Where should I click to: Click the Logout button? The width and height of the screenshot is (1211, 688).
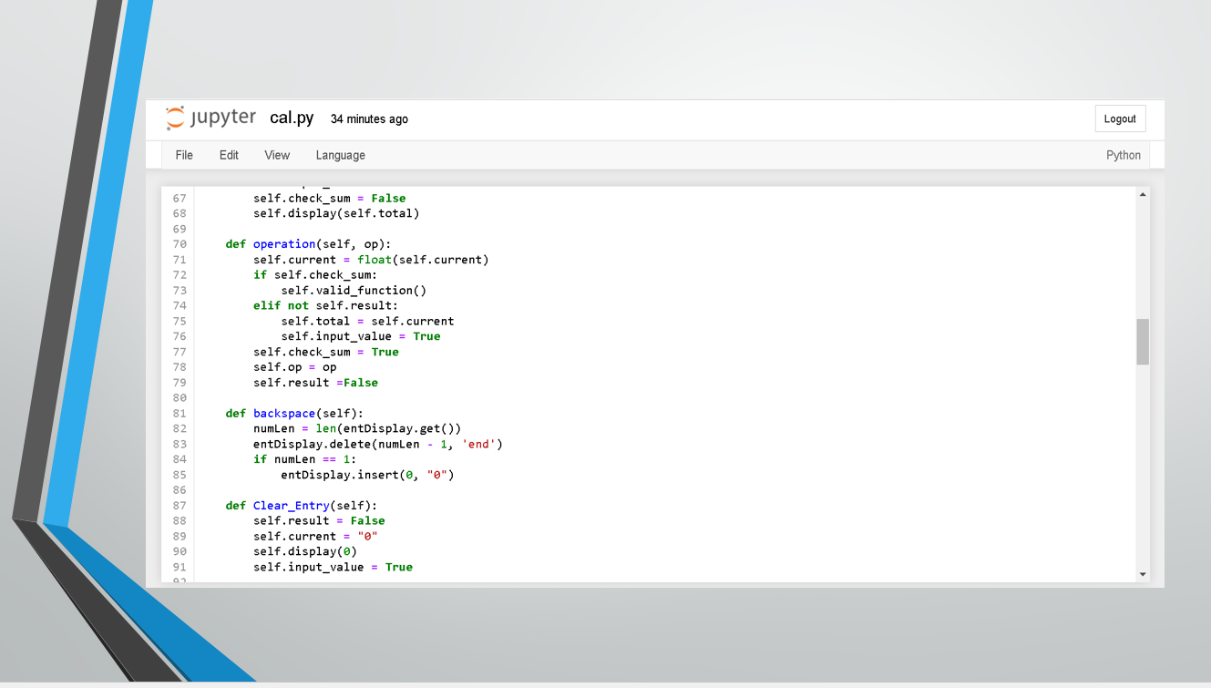coord(1120,118)
